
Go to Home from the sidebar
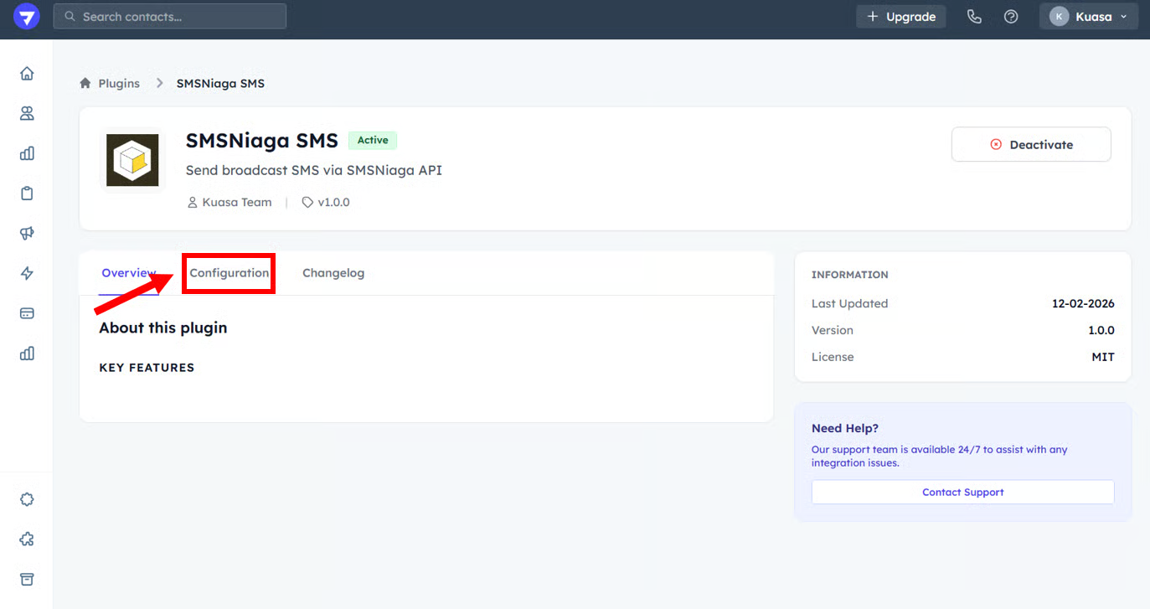click(x=27, y=74)
